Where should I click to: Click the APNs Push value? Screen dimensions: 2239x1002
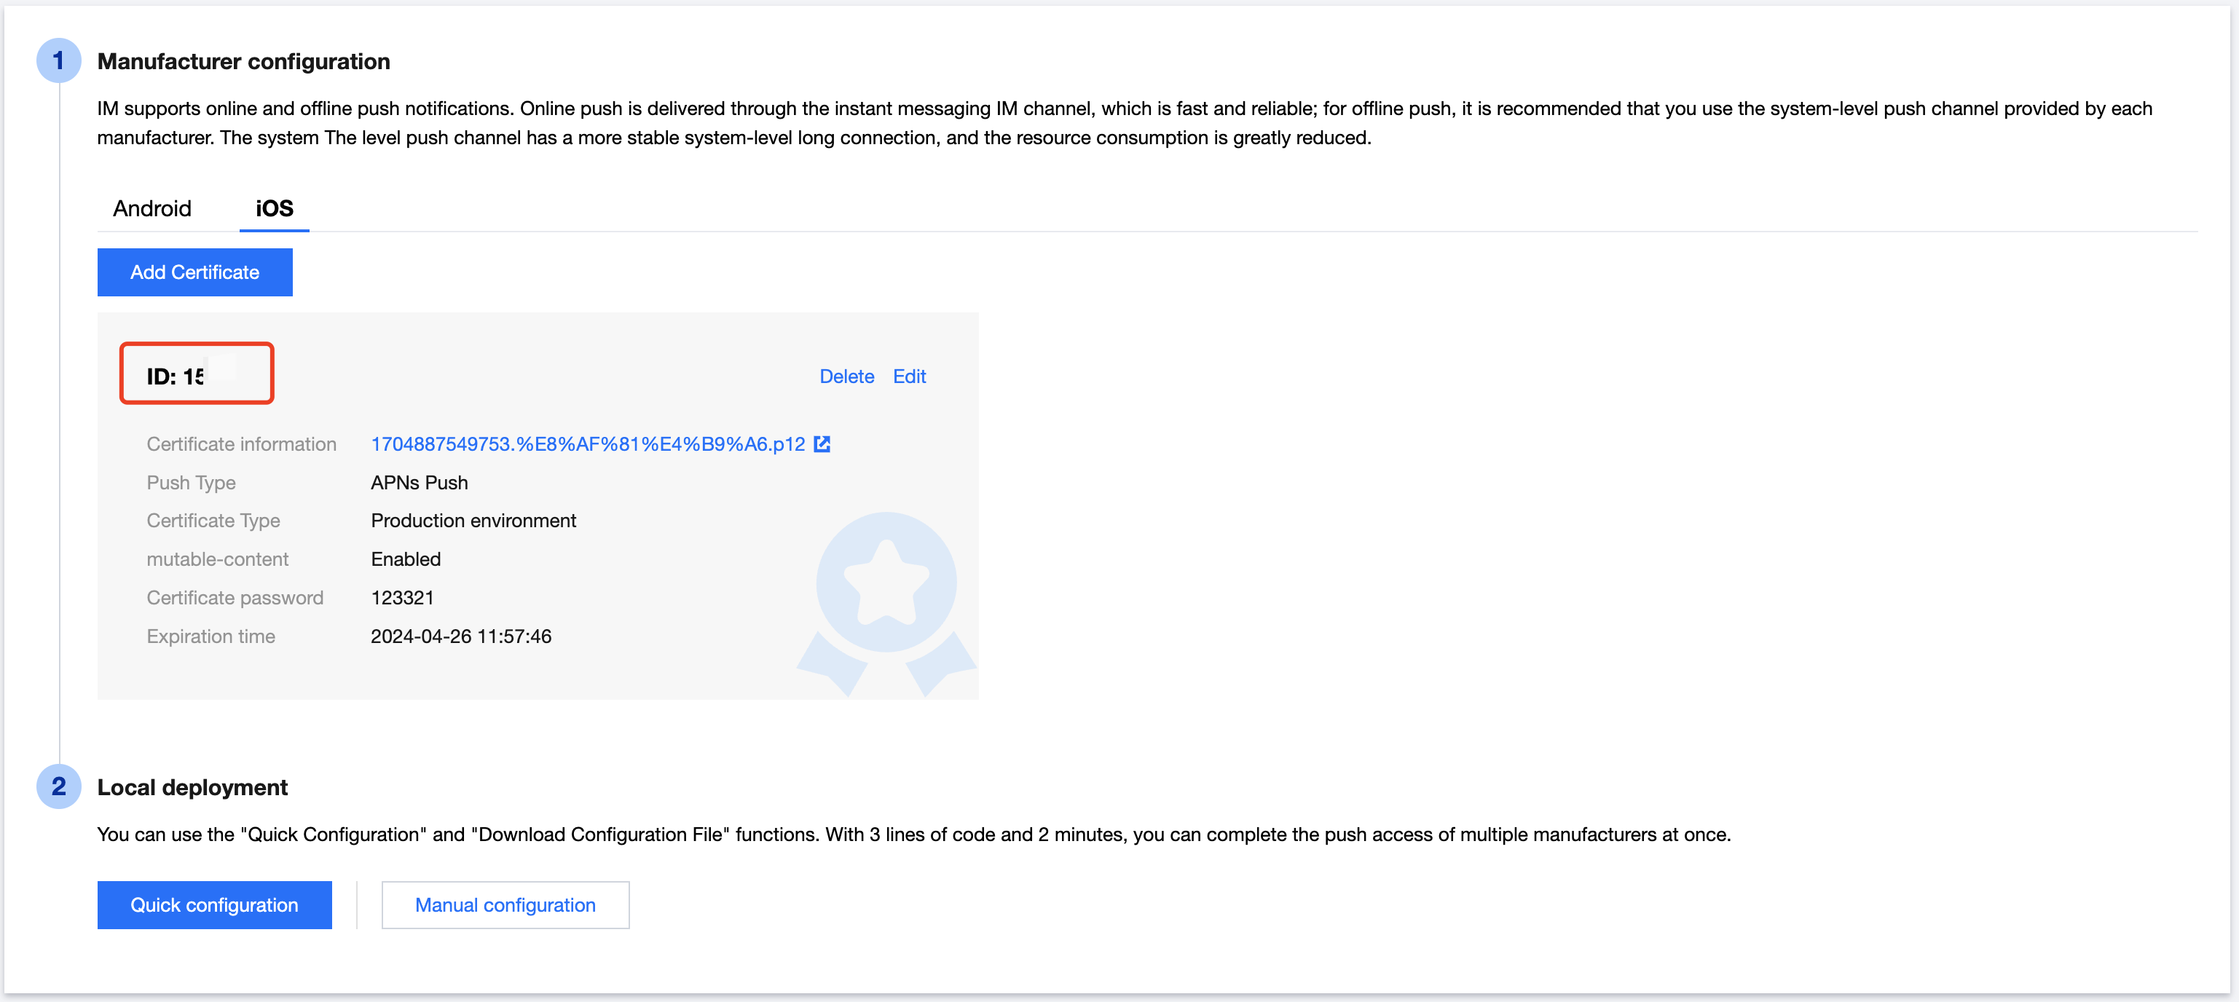tap(419, 482)
